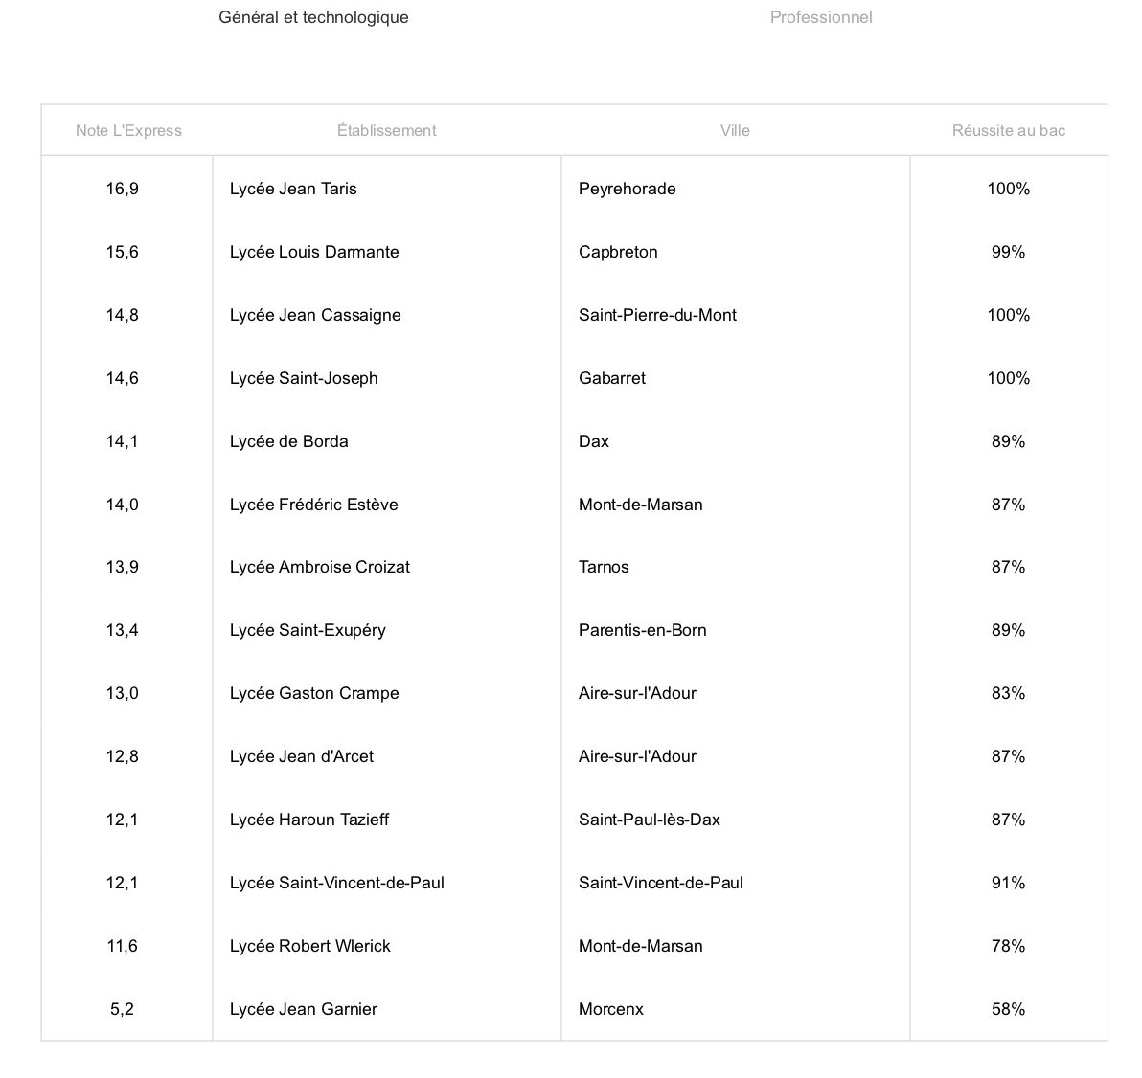Image resolution: width=1142 pixels, height=1078 pixels.
Task: Select Lycée Jean Cassaigne in the table
Action: (315, 315)
